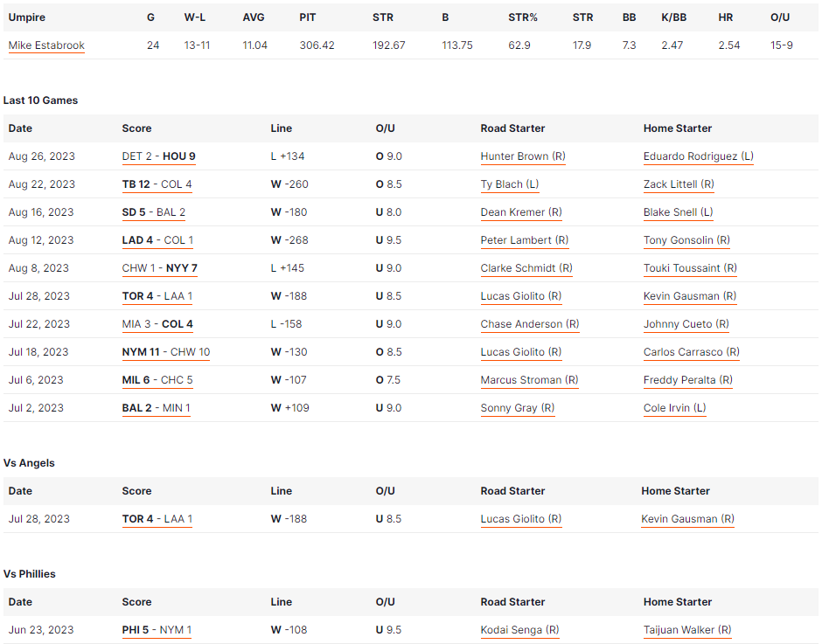This screenshot has height=644, width=822.
Task: Open Hunter Brown (R) pitcher link
Action: [x=523, y=156]
